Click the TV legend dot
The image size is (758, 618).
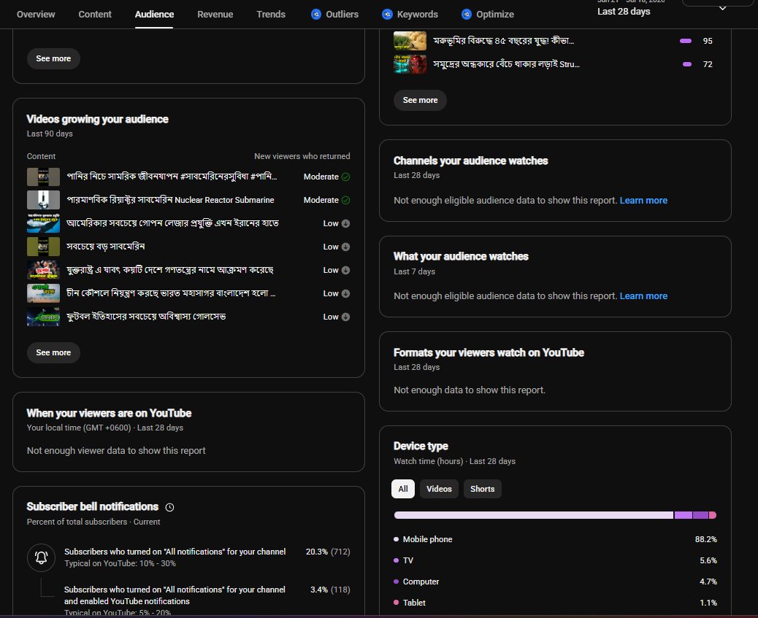point(396,560)
